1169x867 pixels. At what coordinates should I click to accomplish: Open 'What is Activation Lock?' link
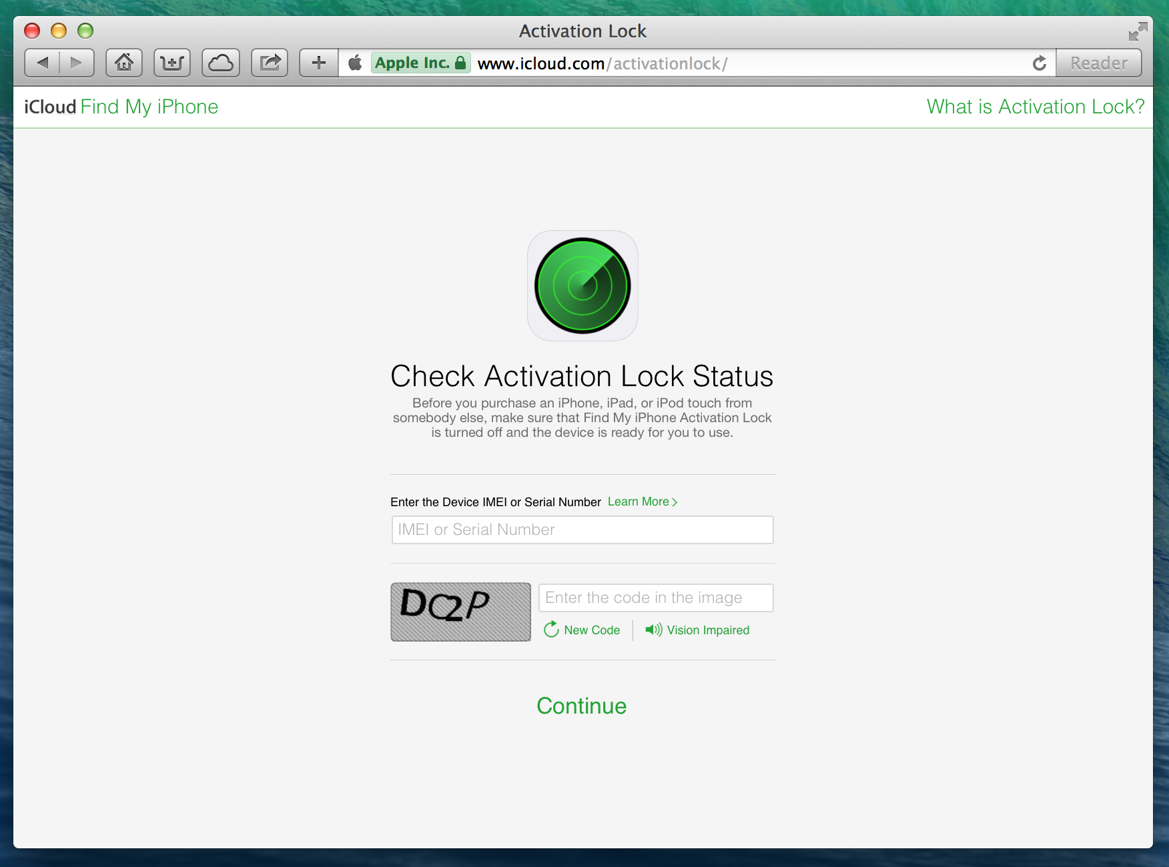click(x=1035, y=107)
